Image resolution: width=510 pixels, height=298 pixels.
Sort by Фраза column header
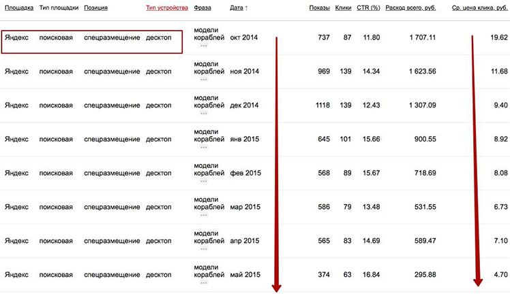pyautogui.click(x=202, y=7)
